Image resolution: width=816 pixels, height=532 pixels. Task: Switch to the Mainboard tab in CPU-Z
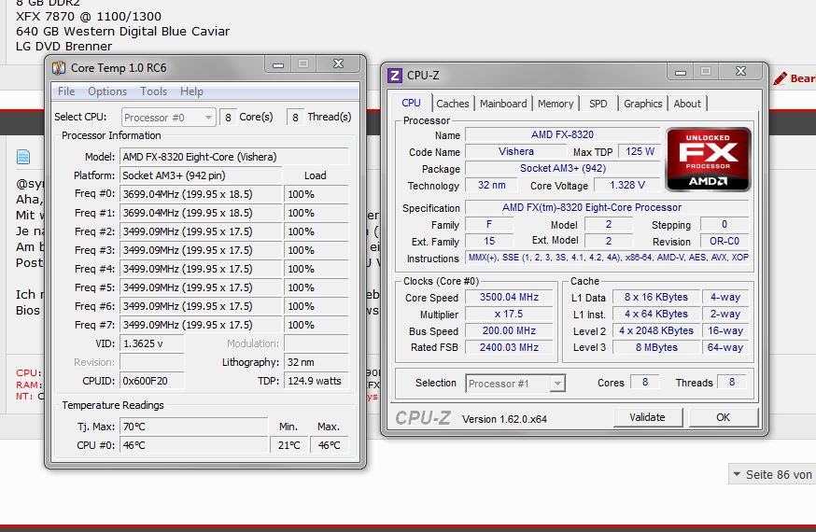coord(503,104)
